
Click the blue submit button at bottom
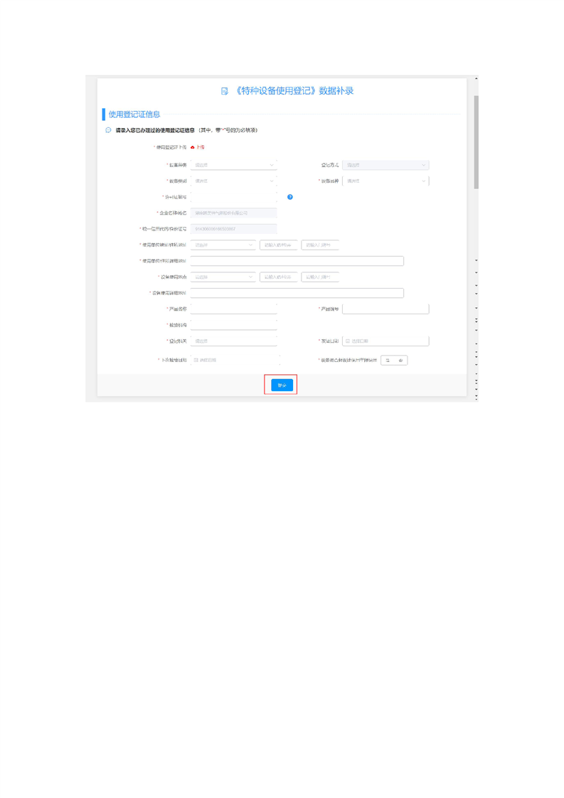tap(282, 385)
